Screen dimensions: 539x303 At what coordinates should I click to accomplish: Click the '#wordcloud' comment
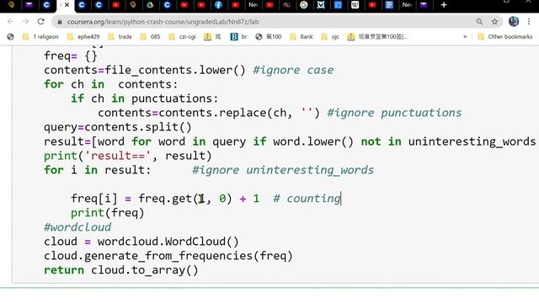[77, 227]
